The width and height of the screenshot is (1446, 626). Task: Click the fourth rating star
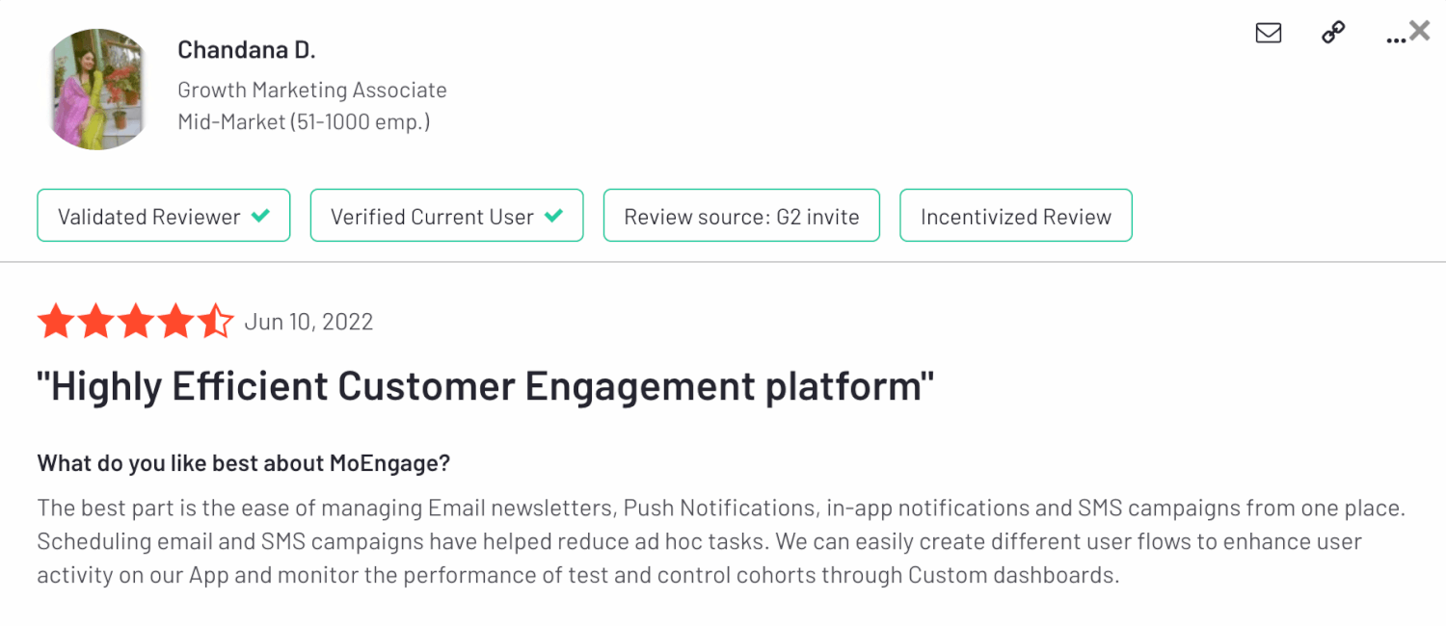tap(176, 322)
